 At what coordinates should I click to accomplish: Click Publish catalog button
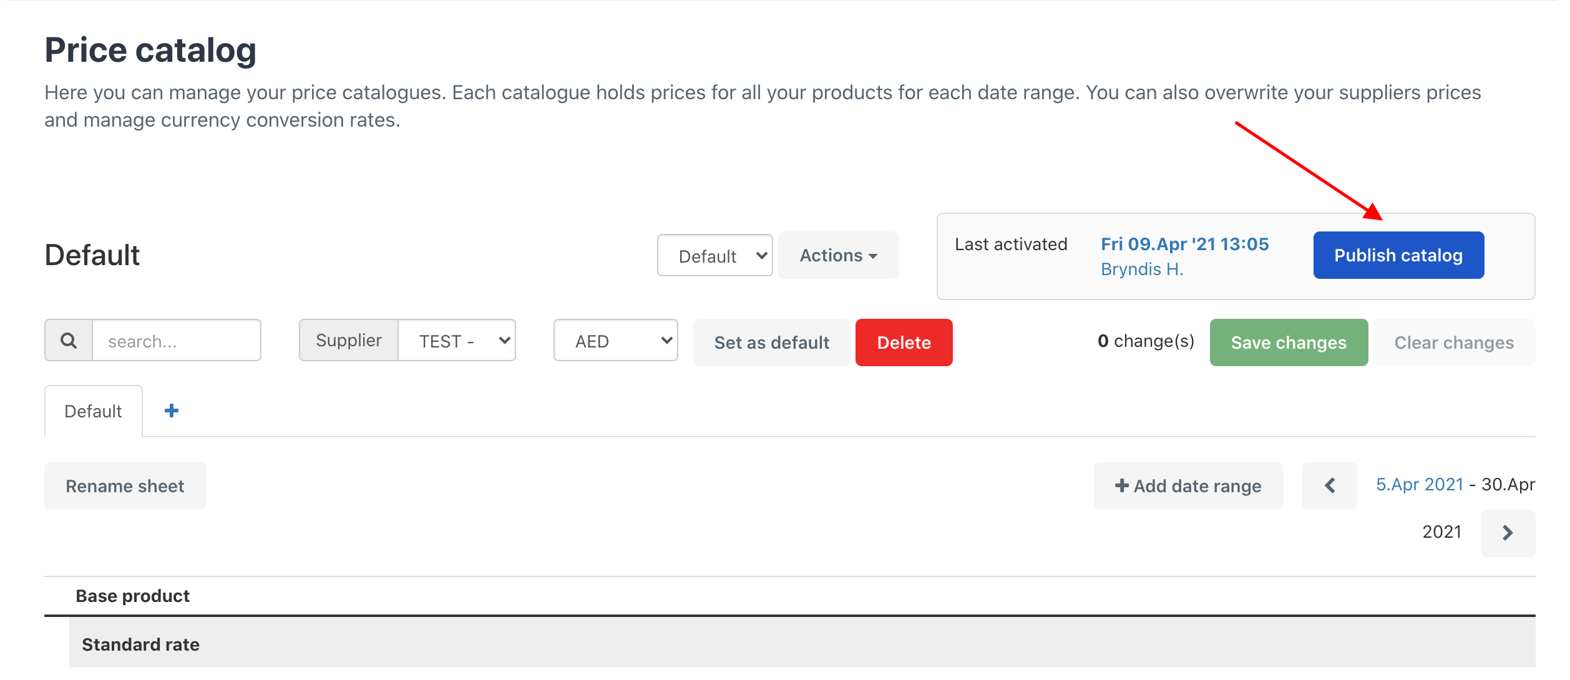[x=1398, y=255]
